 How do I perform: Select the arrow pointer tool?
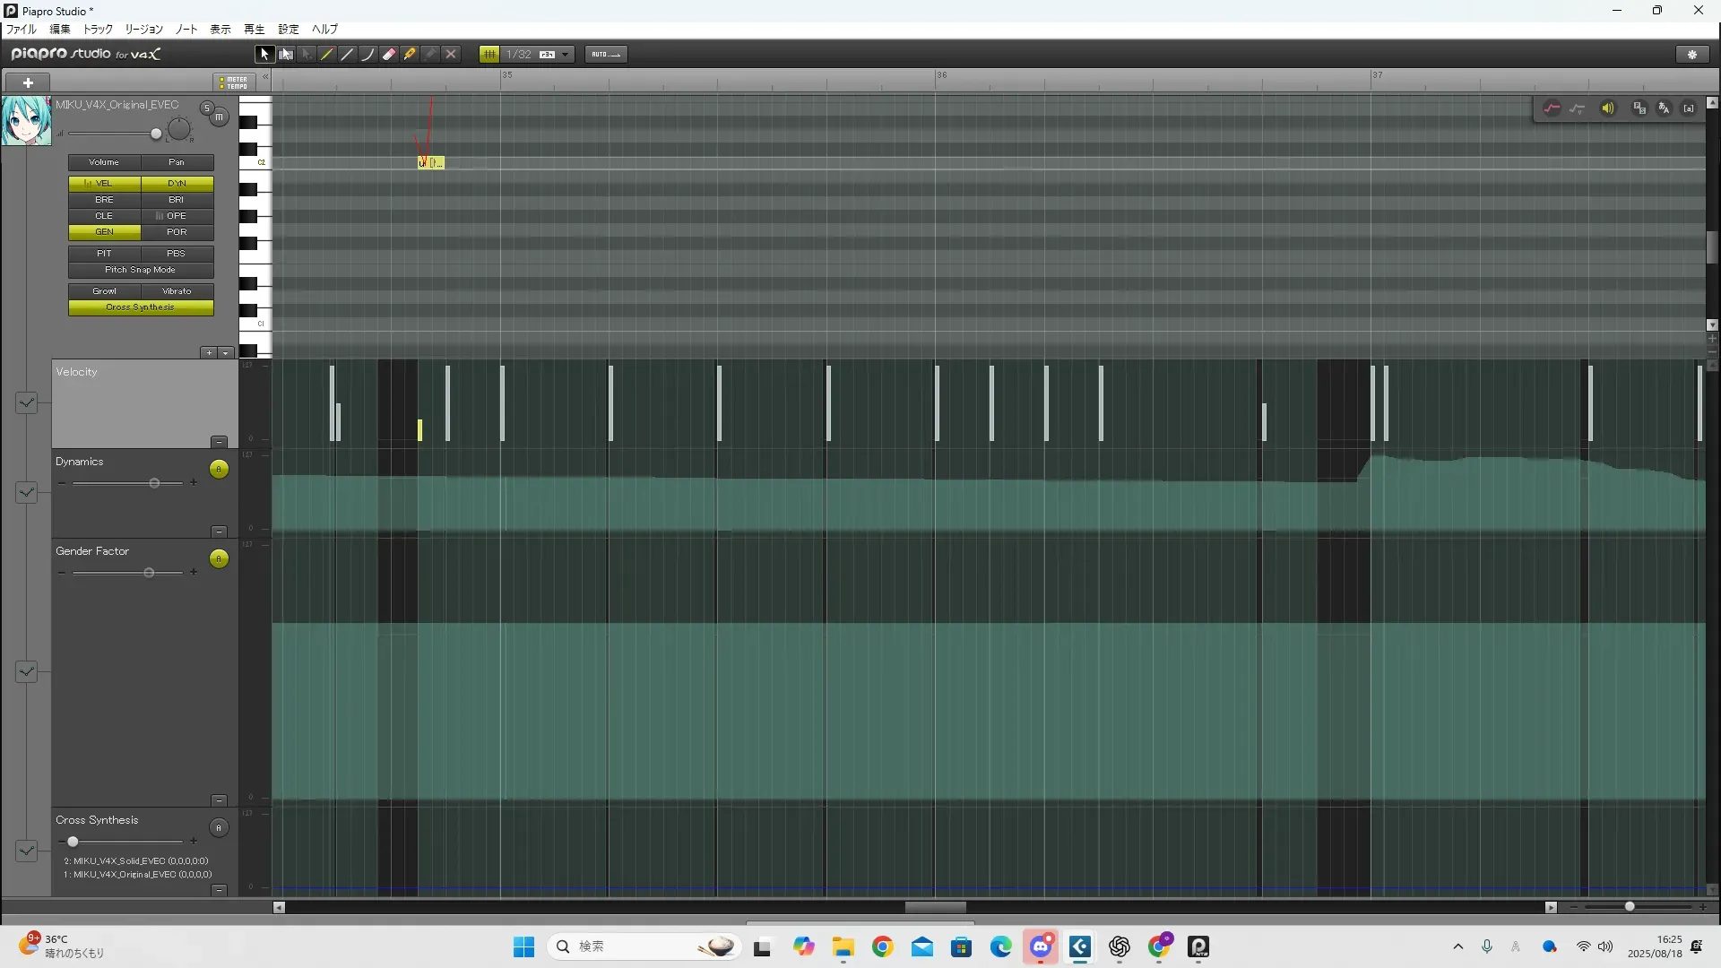264,55
